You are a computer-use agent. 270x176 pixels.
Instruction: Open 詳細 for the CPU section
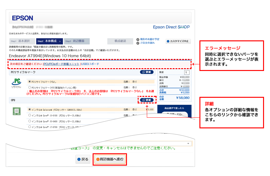(146, 100)
